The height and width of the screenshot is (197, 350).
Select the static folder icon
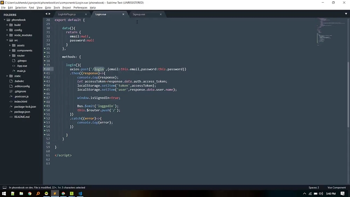tap(11, 76)
